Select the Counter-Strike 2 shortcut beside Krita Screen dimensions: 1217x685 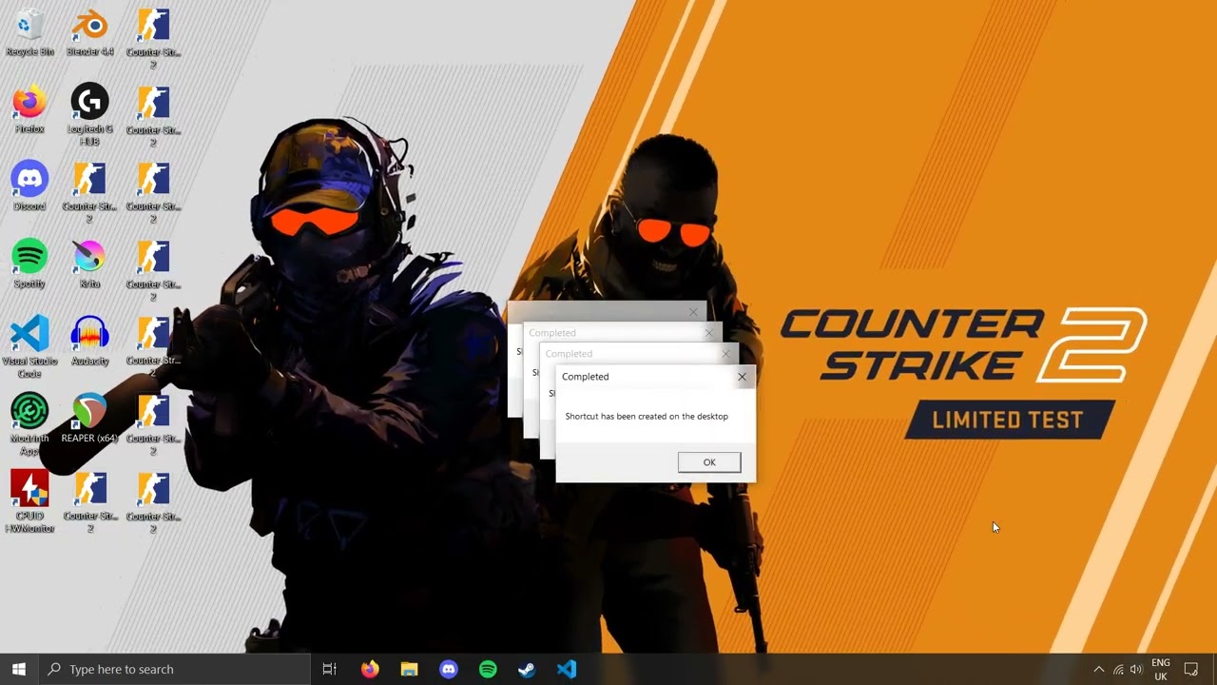click(153, 270)
